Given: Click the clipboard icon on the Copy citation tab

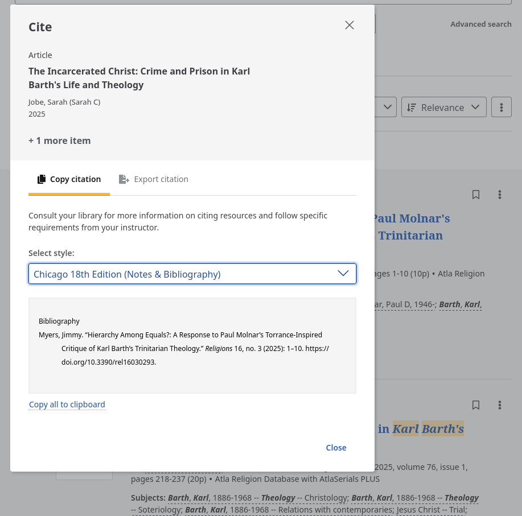Looking at the screenshot, I should [42, 179].
